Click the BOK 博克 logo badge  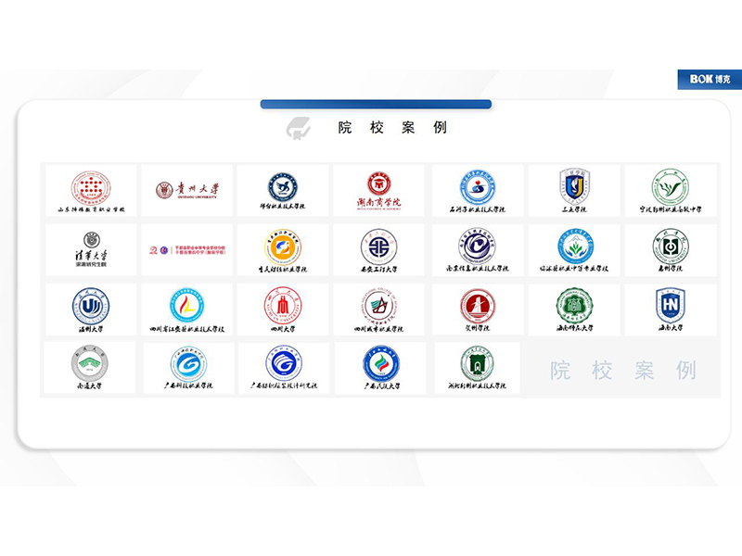[710, 80]
